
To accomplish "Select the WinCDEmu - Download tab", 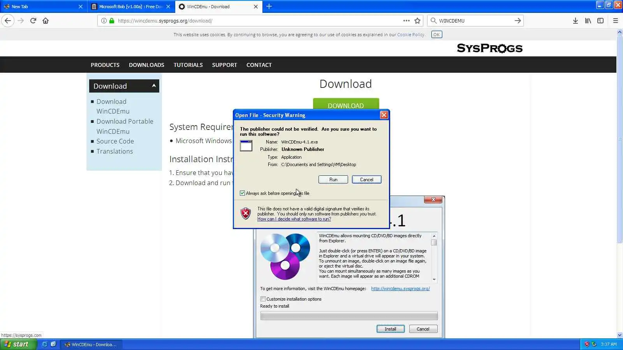I will tap(218, 7).
